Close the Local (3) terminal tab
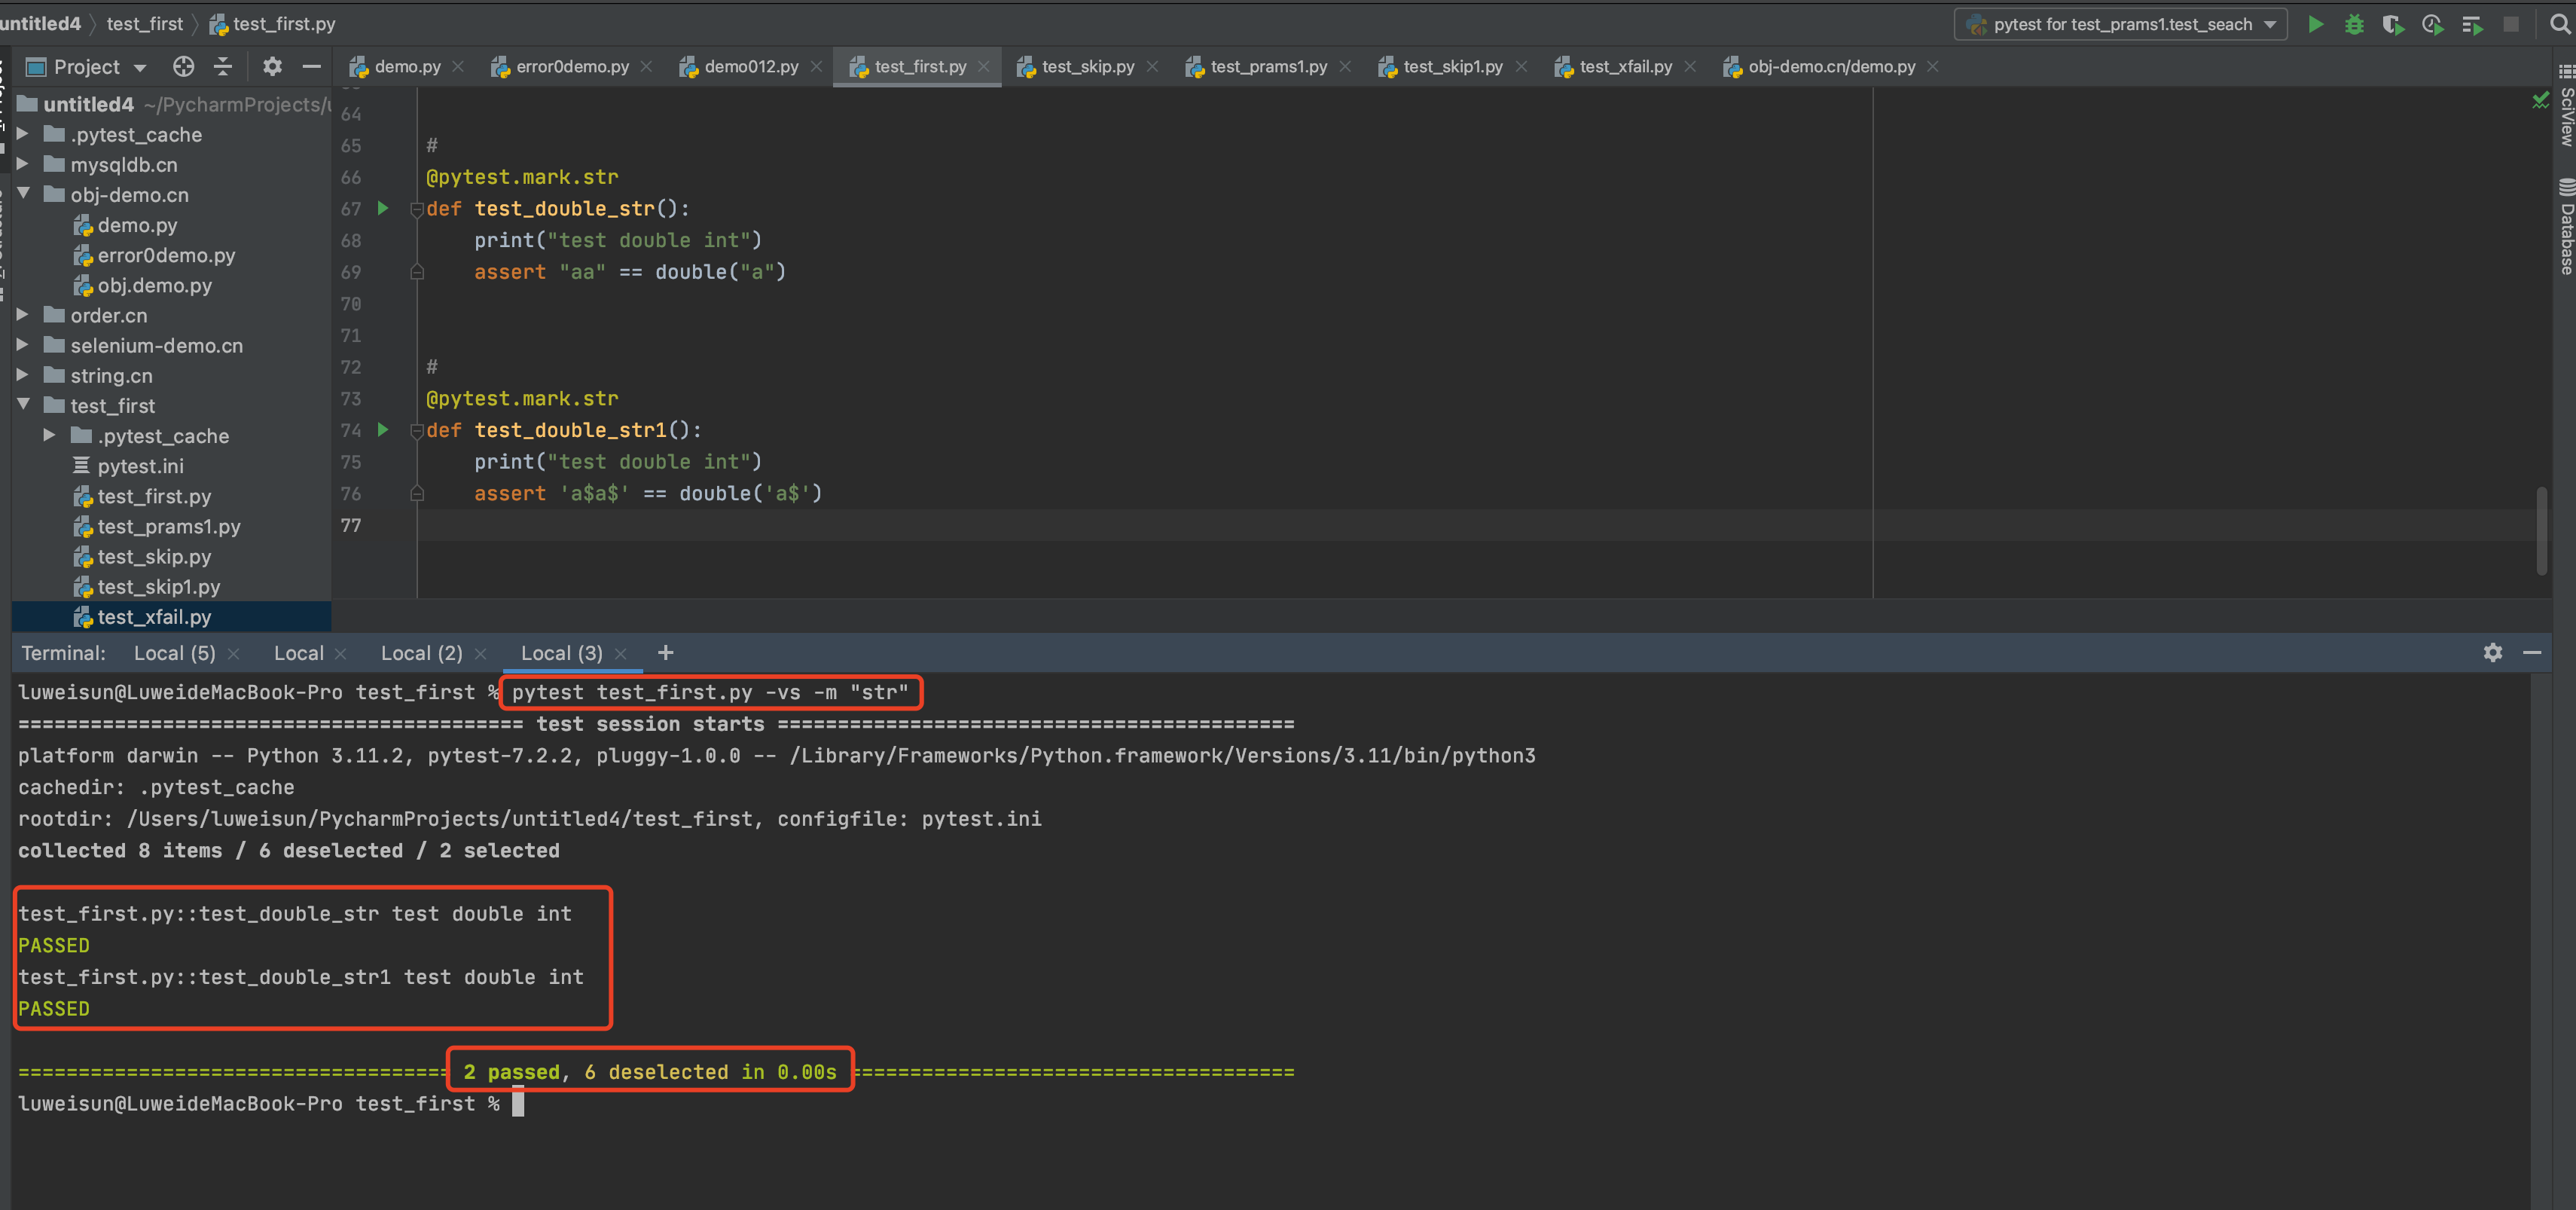The height and width of the screenshot is (1210, 2576). [x=620, y=653]
